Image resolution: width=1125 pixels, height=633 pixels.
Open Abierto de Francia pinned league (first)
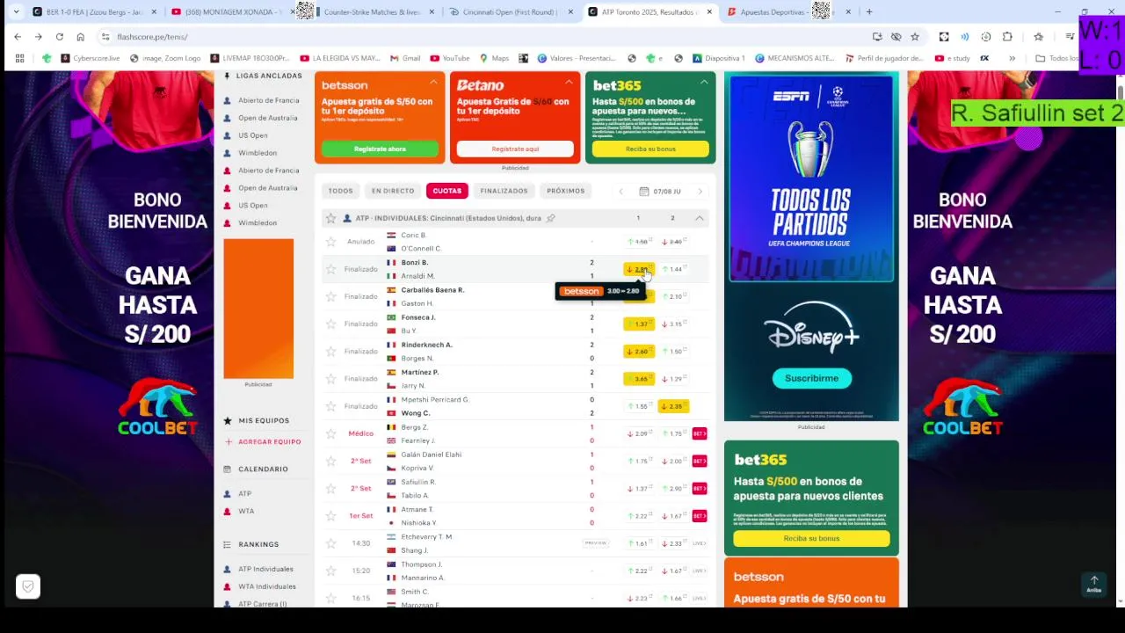[x=268, y=100]
